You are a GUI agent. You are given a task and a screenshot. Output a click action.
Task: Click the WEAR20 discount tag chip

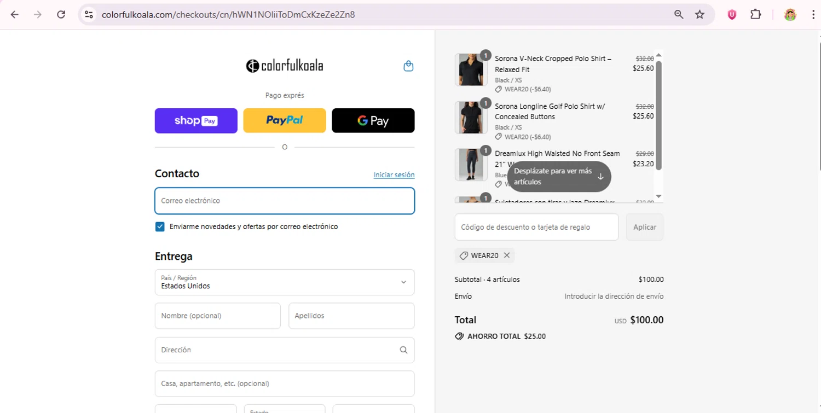(484, 255)
